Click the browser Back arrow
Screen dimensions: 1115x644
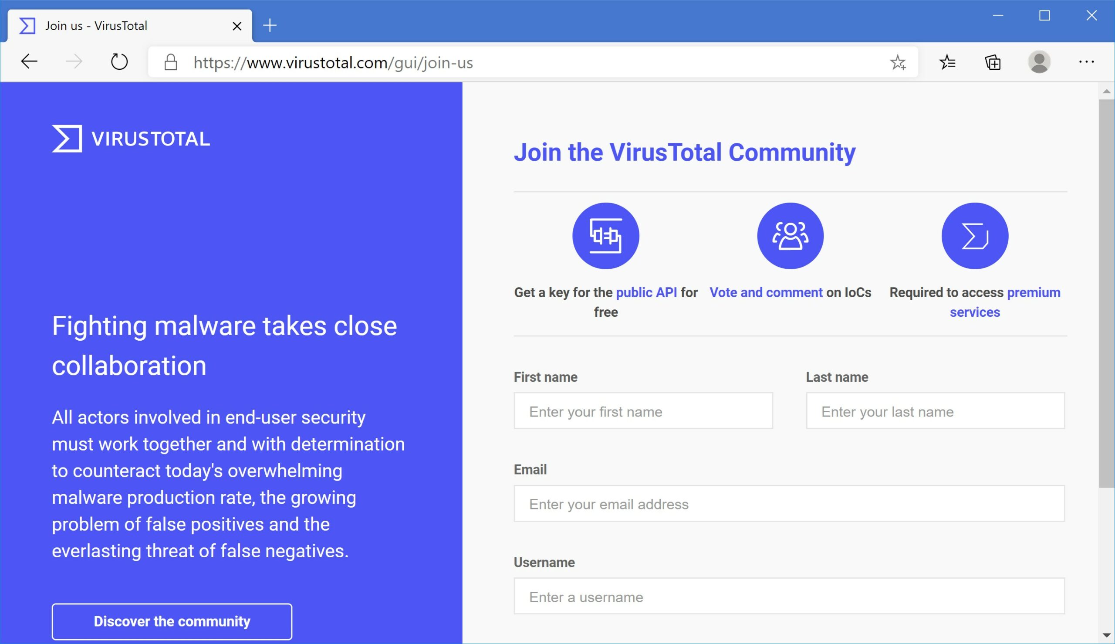click(x=29, y=61)
